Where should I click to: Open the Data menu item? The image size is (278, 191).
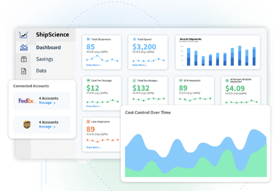coord(41,71)
